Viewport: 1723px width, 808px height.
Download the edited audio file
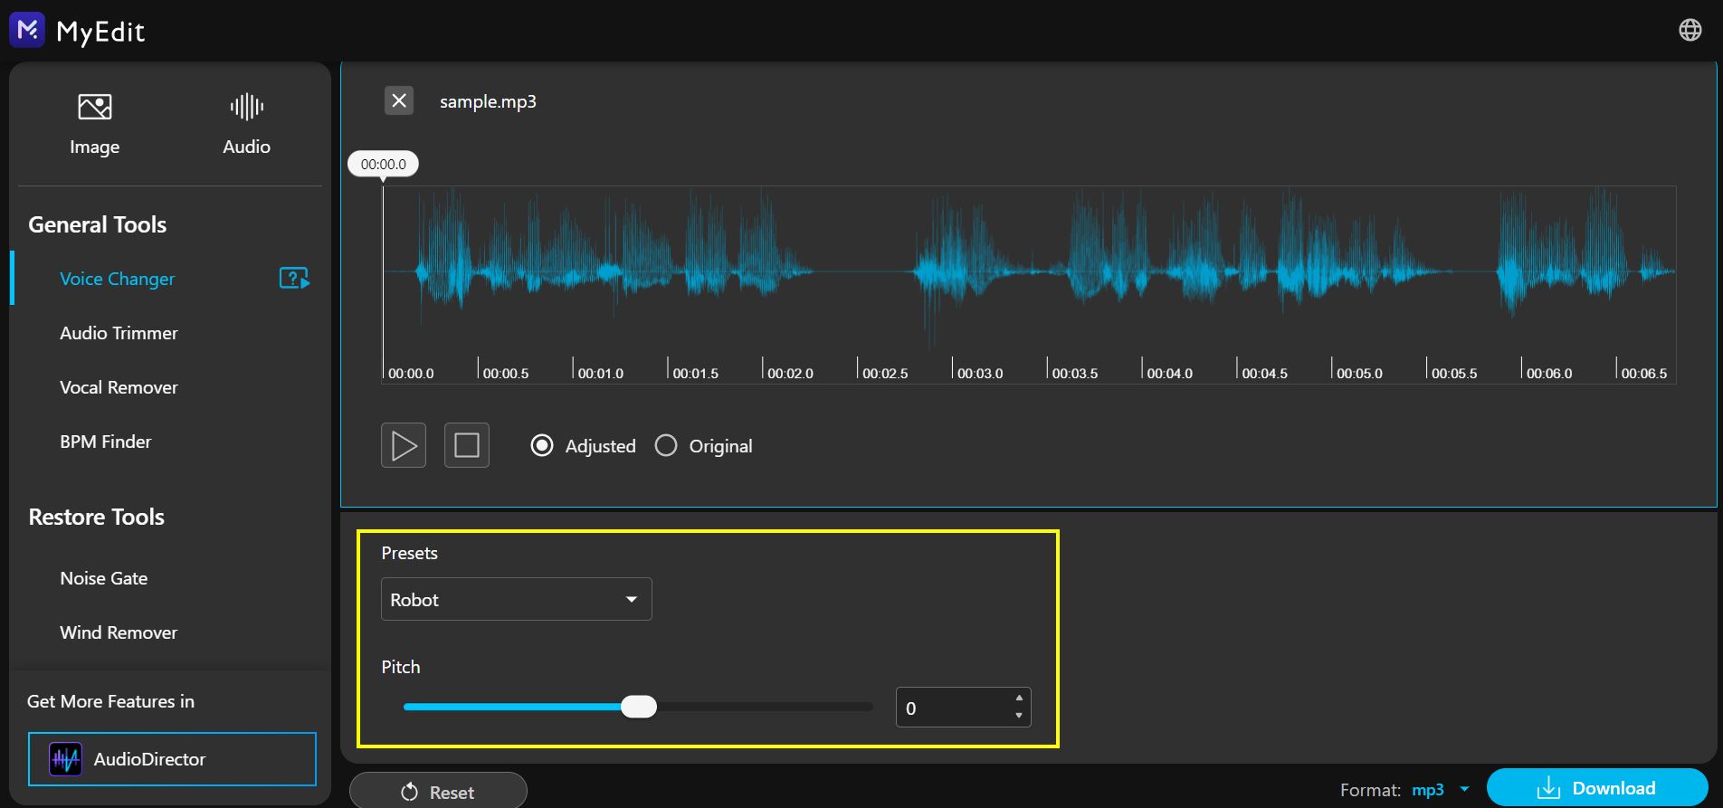click(1596, 788)
